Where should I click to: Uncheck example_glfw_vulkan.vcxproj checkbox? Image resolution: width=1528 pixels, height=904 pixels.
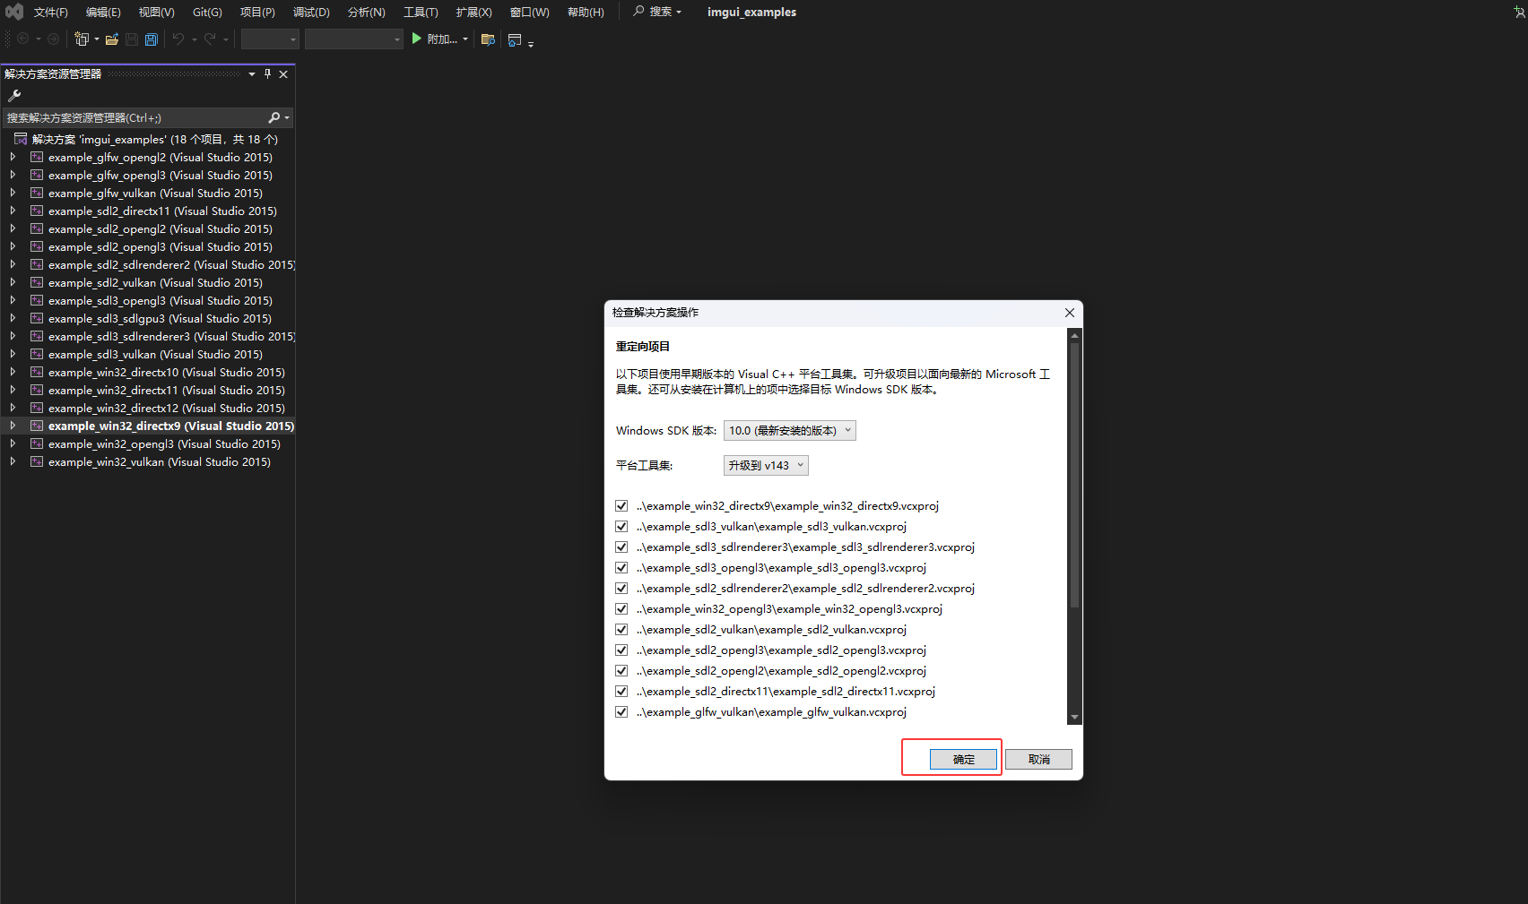click(x=621, y=712)
